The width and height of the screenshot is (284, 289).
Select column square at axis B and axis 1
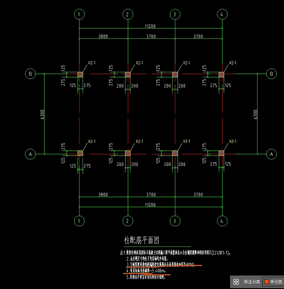coord(80,75)
